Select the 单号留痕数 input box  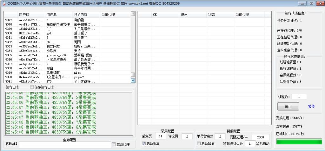tap(220, 136)
